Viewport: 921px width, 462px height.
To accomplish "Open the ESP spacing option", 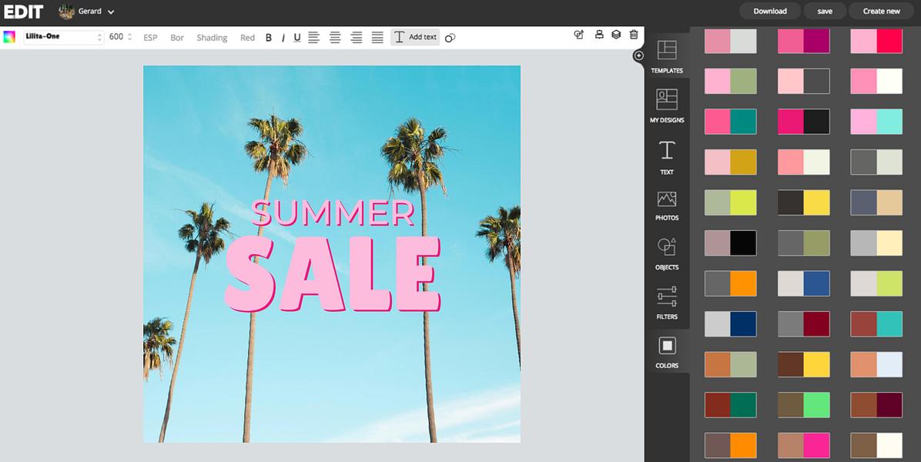I will (x=150, y=38).
